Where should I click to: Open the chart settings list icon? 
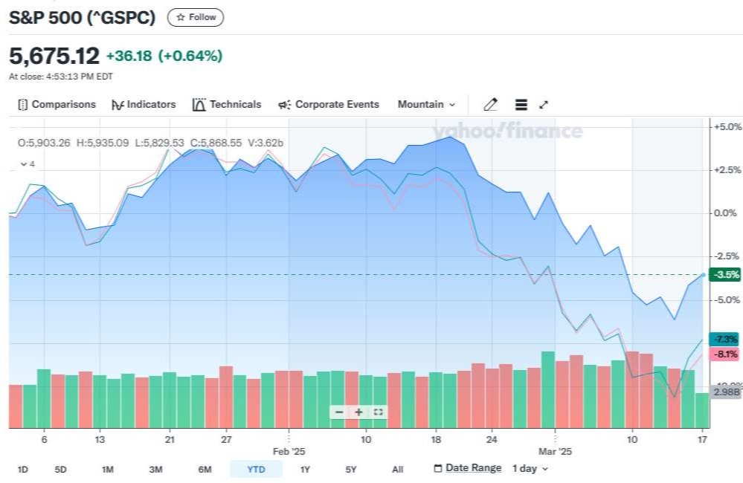coord(521,105)
